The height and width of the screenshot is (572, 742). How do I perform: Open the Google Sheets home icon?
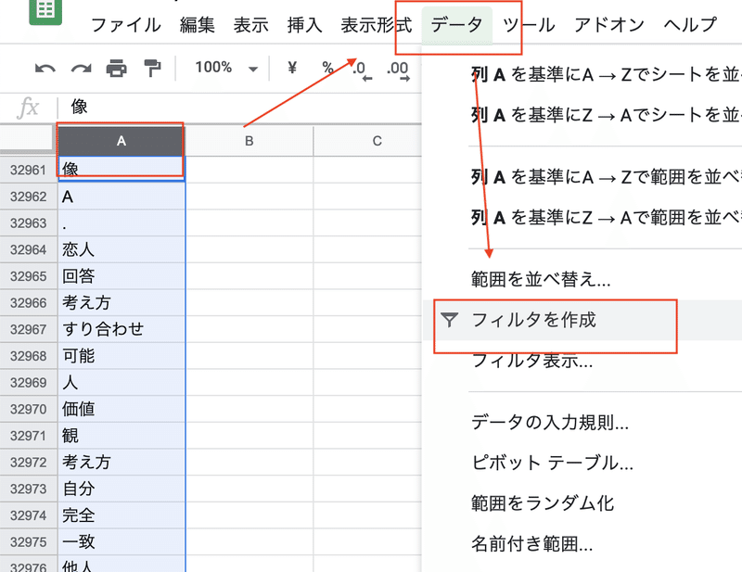(x=45, y=10)
